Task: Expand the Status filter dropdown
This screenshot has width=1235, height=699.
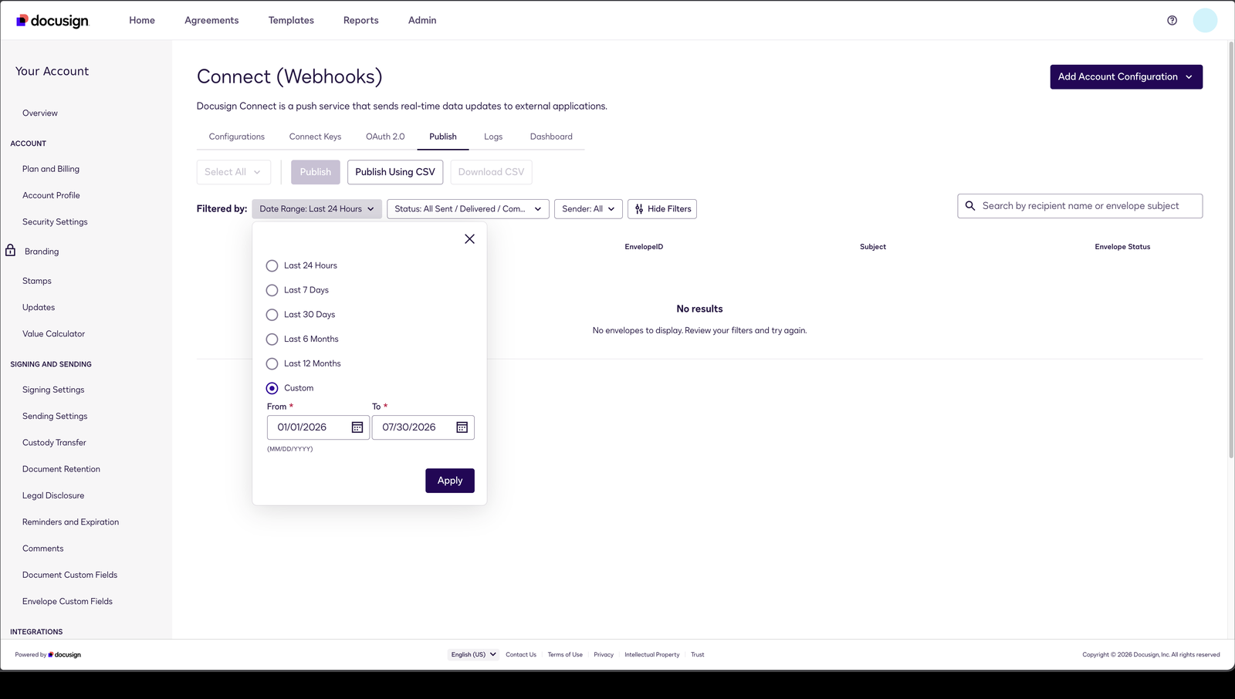Action: pyautogui.click(x=468, y=209)
